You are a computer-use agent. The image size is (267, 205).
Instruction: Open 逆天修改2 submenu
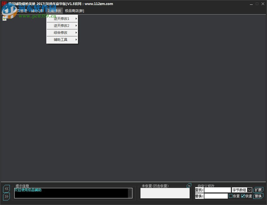click(x=62, y=26)
